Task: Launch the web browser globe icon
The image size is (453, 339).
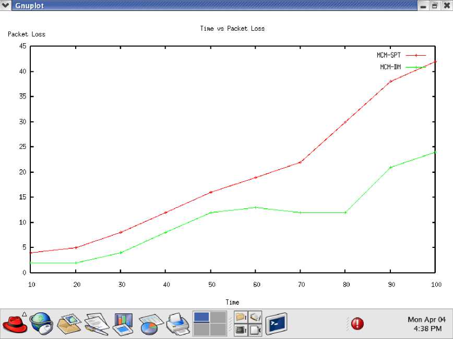Action: click(42, 323)
